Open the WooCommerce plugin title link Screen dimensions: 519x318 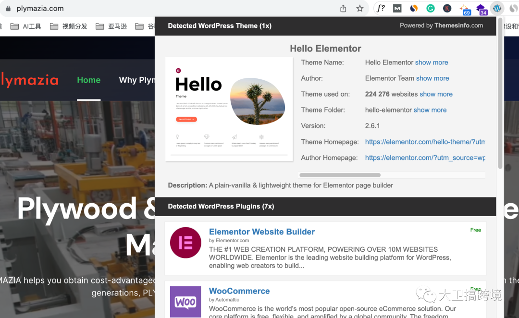pos(239,291)
